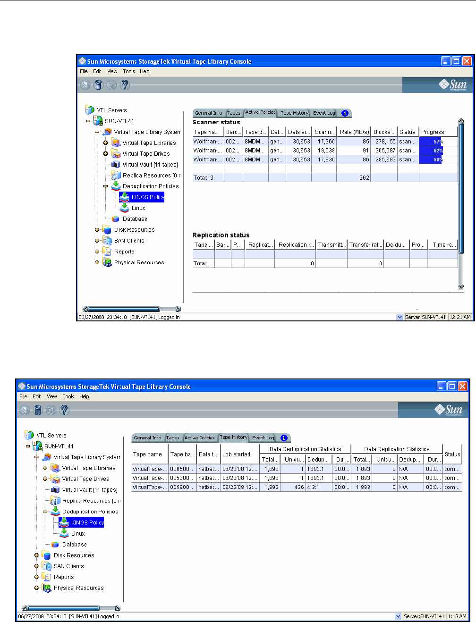Switch to General Info tab in top window
Viewport: 476px width, 622px height.
[208, 113]
